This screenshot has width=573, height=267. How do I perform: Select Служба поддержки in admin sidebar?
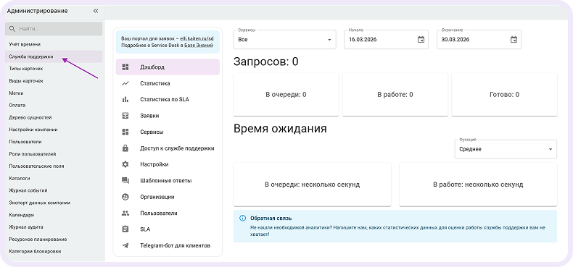pyautogui.click(x=54, y=56)
